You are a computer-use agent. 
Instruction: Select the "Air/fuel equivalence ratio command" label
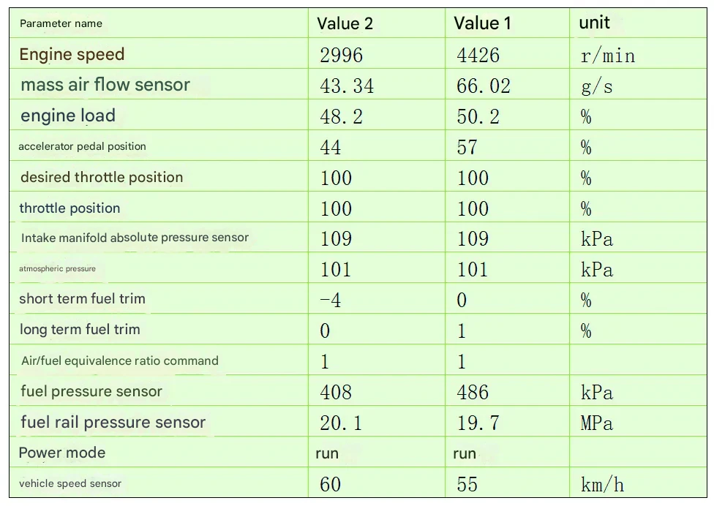point(120,360)
